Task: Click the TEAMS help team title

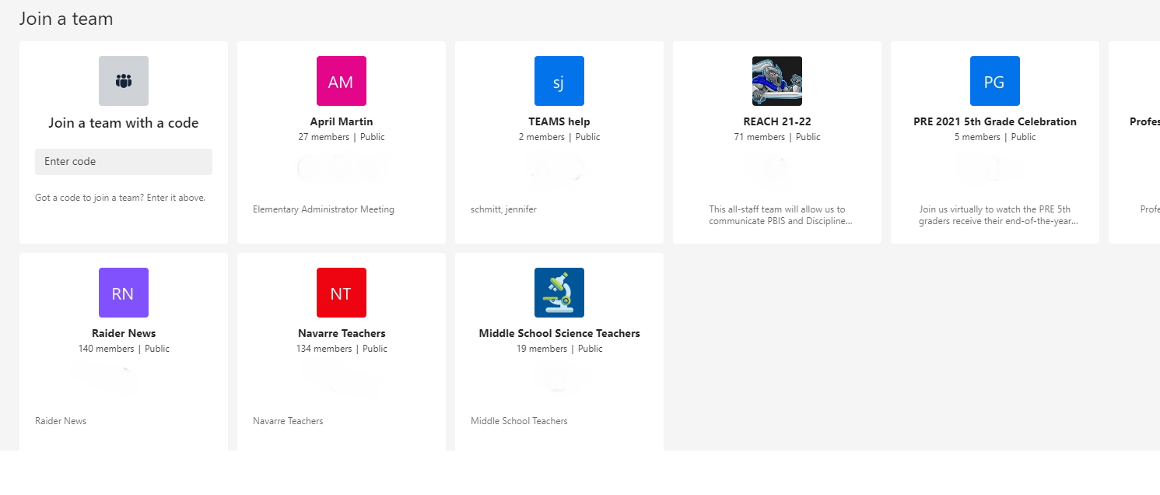Action: coord(559,121)
